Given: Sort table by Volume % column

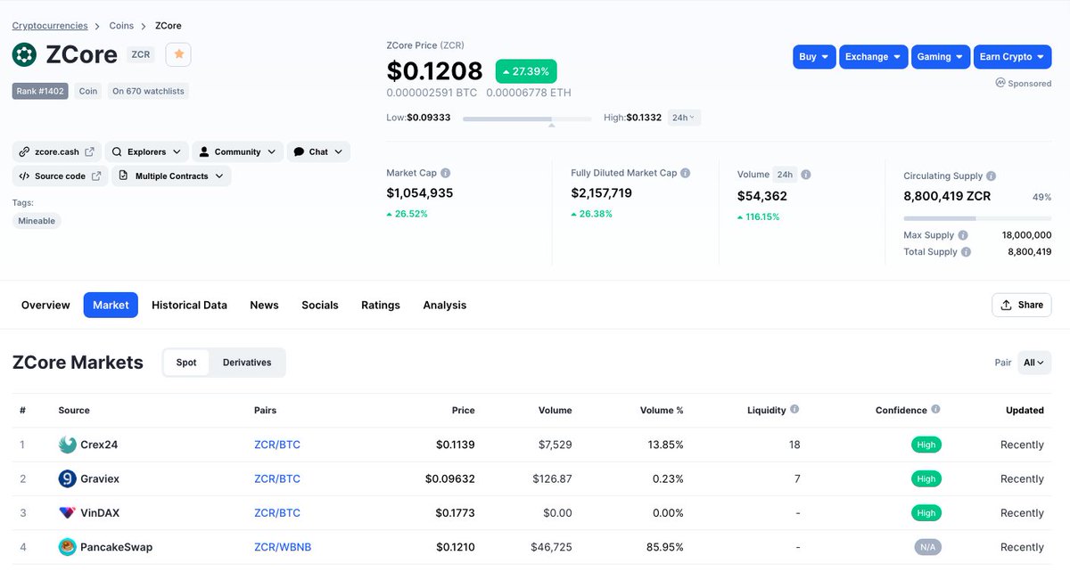Looking at the screenshot, I should pos(662,411).
